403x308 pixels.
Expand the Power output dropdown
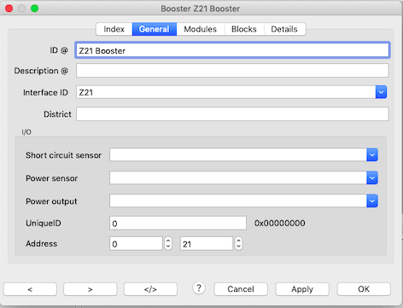pyautogui.click(x=372, y=201)
